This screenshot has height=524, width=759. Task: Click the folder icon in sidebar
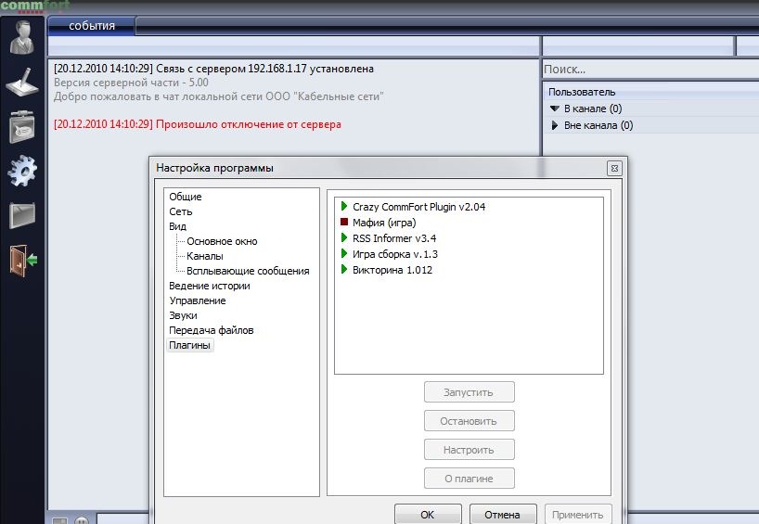23,215
